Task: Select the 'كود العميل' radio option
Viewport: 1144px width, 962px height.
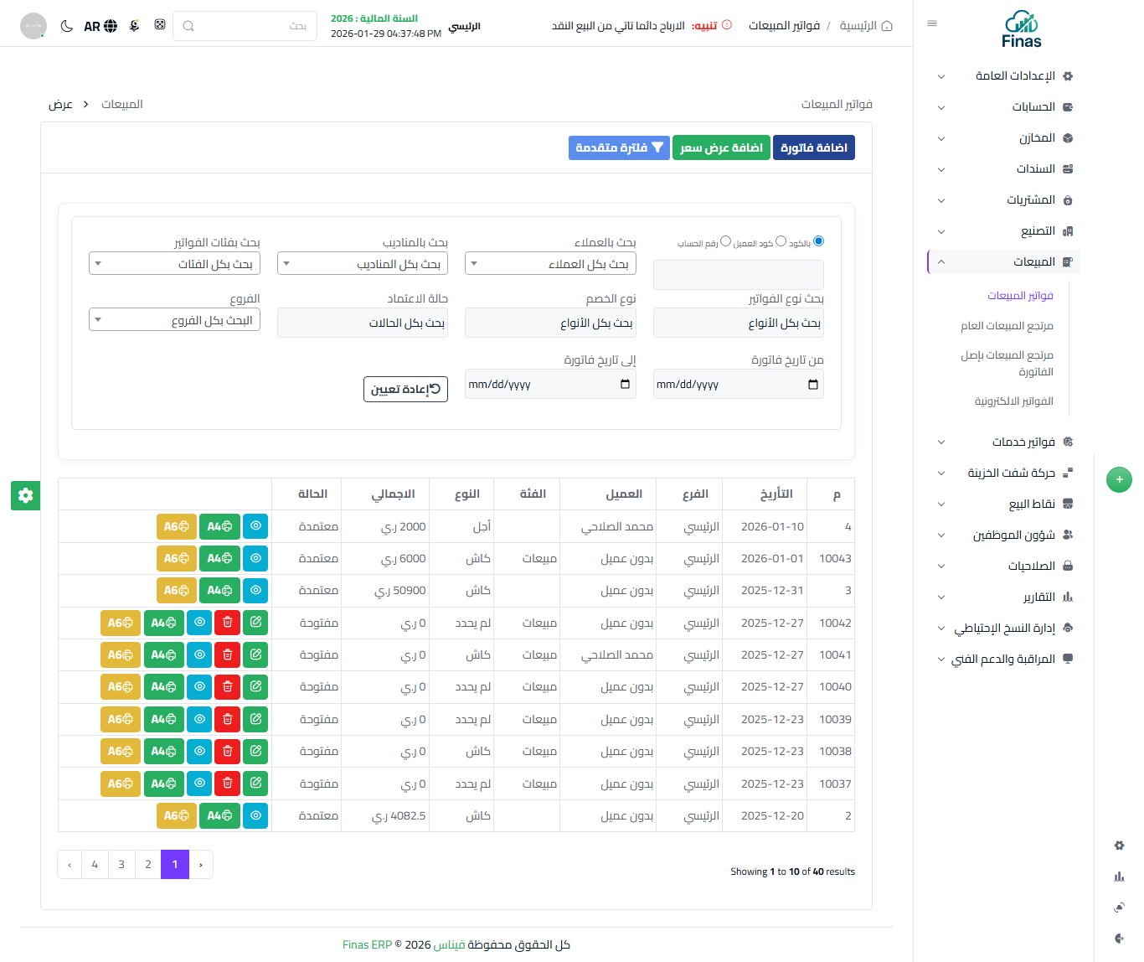Action: coord(781,241)
